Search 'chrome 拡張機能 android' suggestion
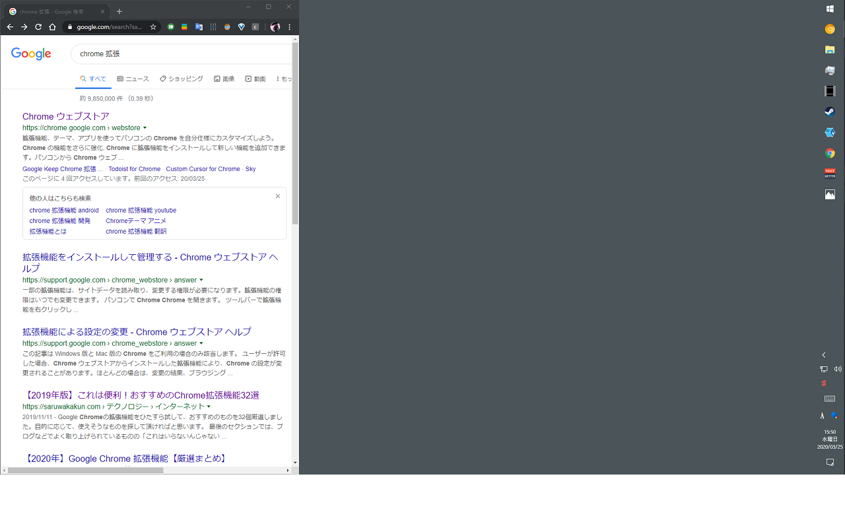Image resolution: width=845 pixels, height=528 pixels. [x=64, y=211]
